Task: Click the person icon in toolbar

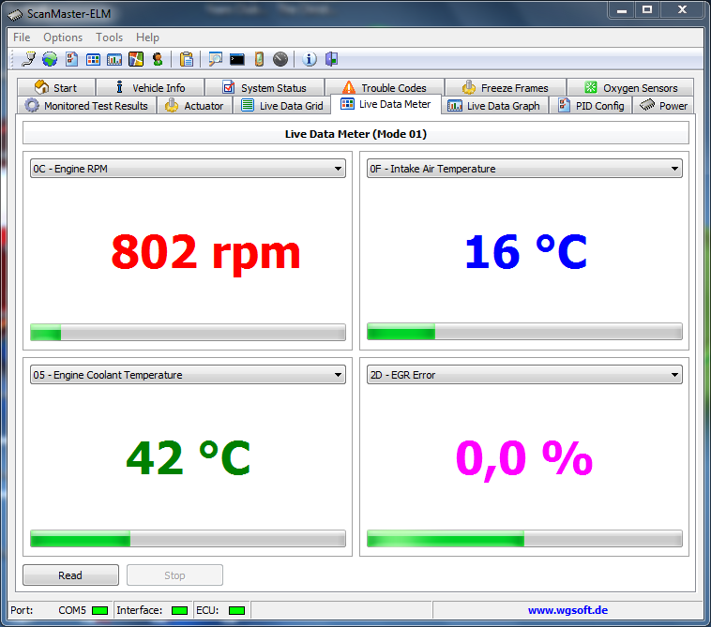Action: 158,59
